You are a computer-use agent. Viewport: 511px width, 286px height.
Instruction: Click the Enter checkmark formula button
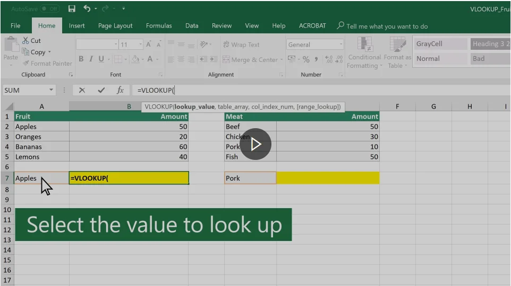click(x=101, y=90)
